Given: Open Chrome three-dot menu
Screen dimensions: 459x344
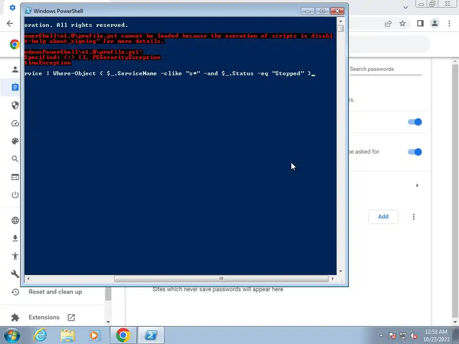Looking at the screenshot, I should [x=449, y=23].
